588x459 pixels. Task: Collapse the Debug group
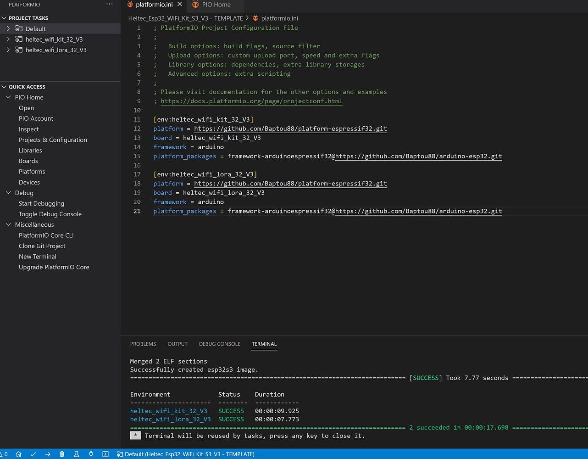(x=8, y=193)
